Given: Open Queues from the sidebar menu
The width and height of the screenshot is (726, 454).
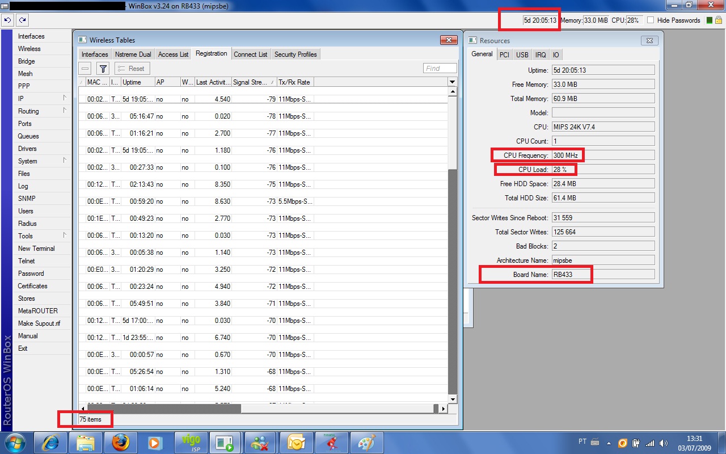Looking at the screenshot, I should click(x=28, y=136).
